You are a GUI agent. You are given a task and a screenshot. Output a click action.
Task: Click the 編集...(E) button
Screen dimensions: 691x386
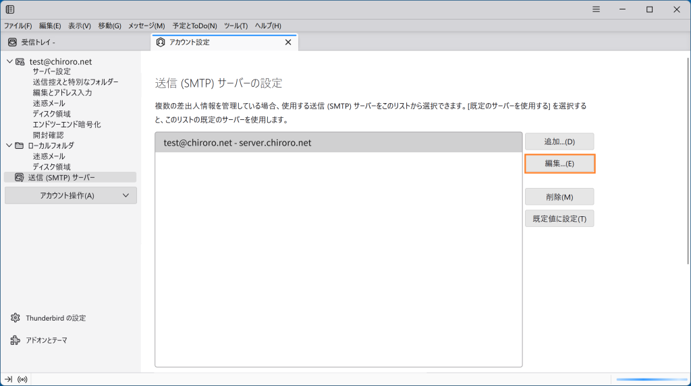(559, 164)
